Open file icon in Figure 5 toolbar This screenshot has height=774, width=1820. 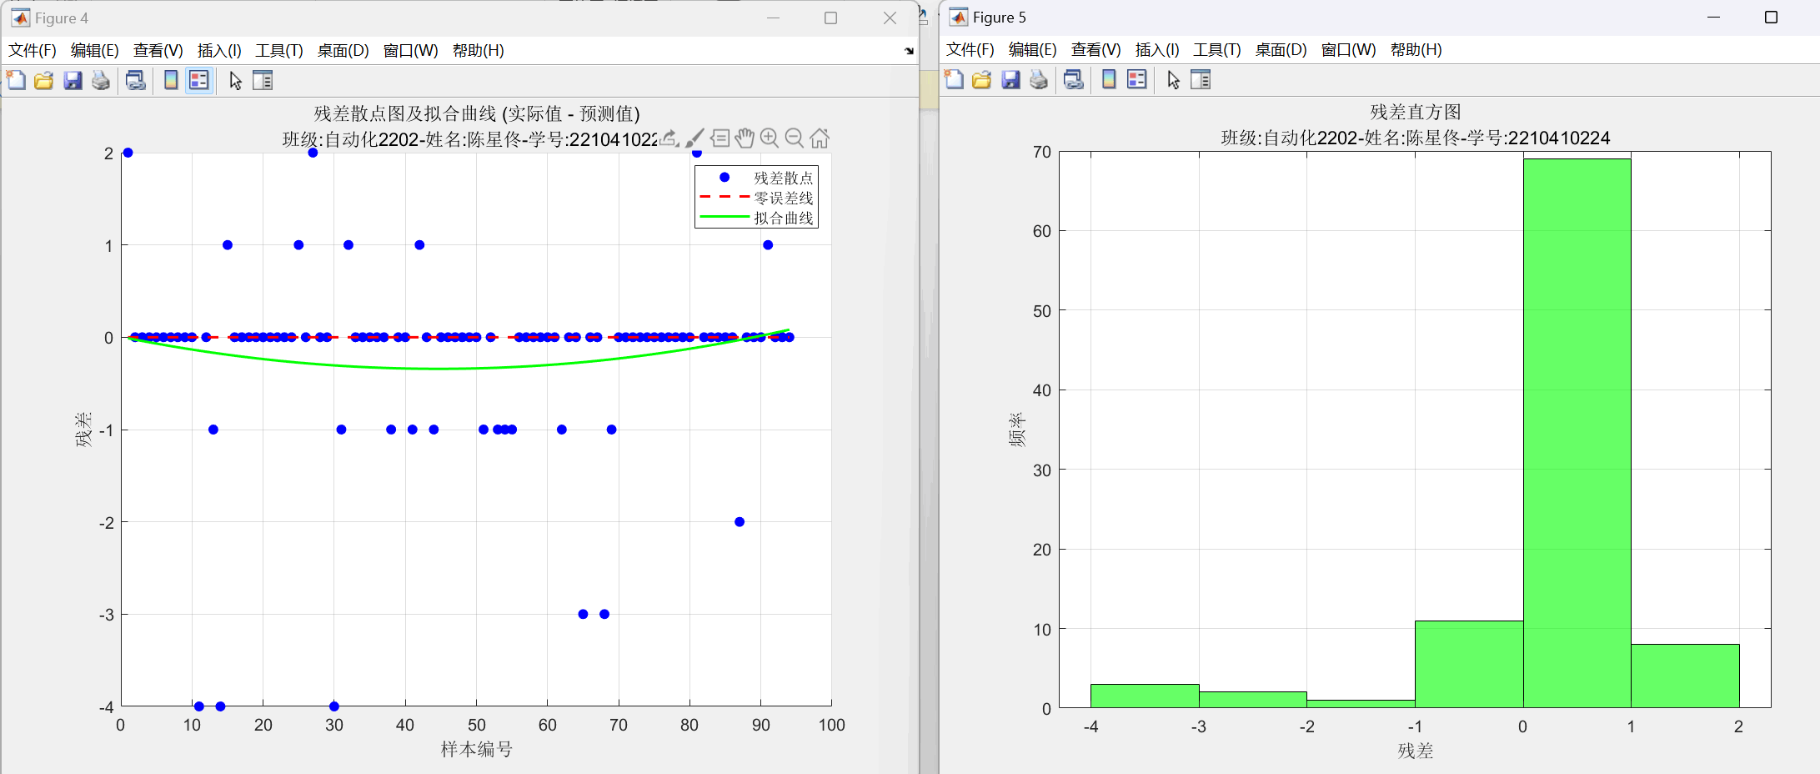(982, 80)
